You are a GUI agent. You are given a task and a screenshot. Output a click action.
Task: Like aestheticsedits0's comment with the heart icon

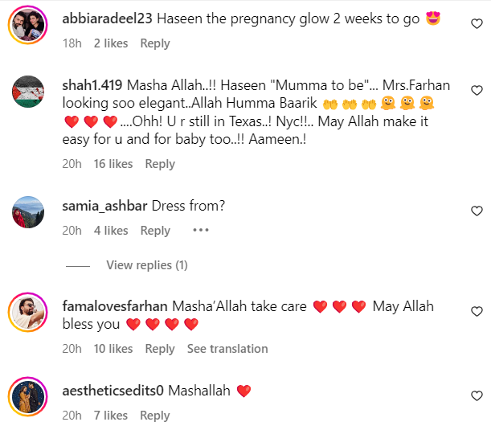(x=477, y=395)
